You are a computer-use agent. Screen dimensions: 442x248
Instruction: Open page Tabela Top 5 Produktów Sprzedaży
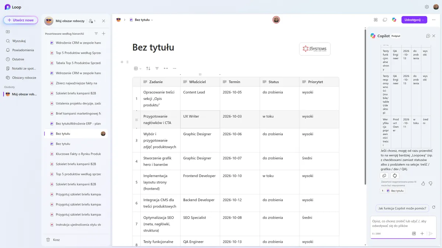pos(76,63)
